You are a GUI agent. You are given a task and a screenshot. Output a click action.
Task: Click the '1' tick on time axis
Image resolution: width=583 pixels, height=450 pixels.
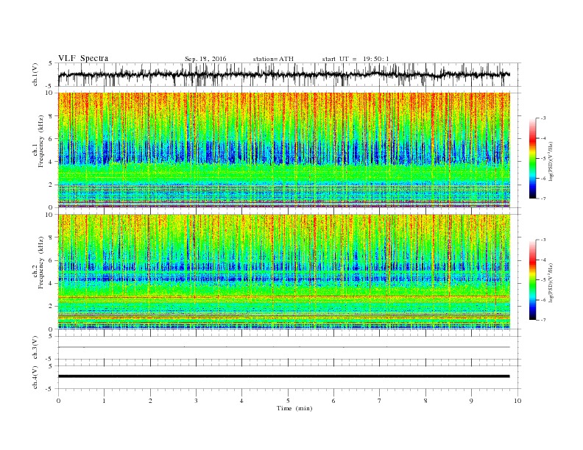[104, 401]
